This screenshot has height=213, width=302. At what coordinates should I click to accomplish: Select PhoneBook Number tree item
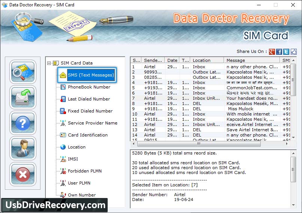89,87
